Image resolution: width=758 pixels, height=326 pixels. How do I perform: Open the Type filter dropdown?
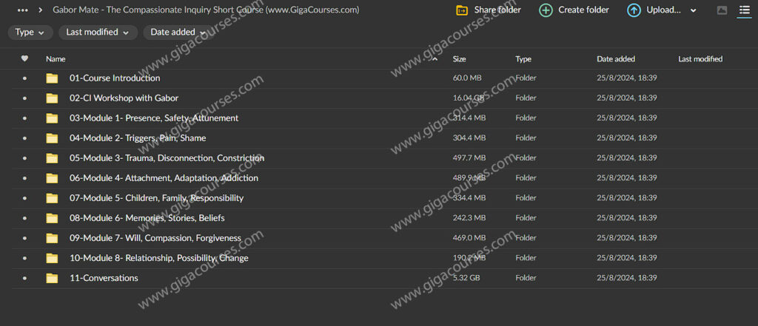30,33
